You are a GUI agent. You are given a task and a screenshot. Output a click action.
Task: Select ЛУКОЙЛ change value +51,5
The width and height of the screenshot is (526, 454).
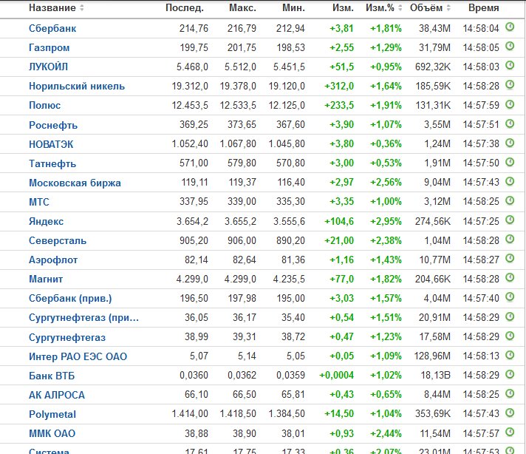(x=341, y=67)
